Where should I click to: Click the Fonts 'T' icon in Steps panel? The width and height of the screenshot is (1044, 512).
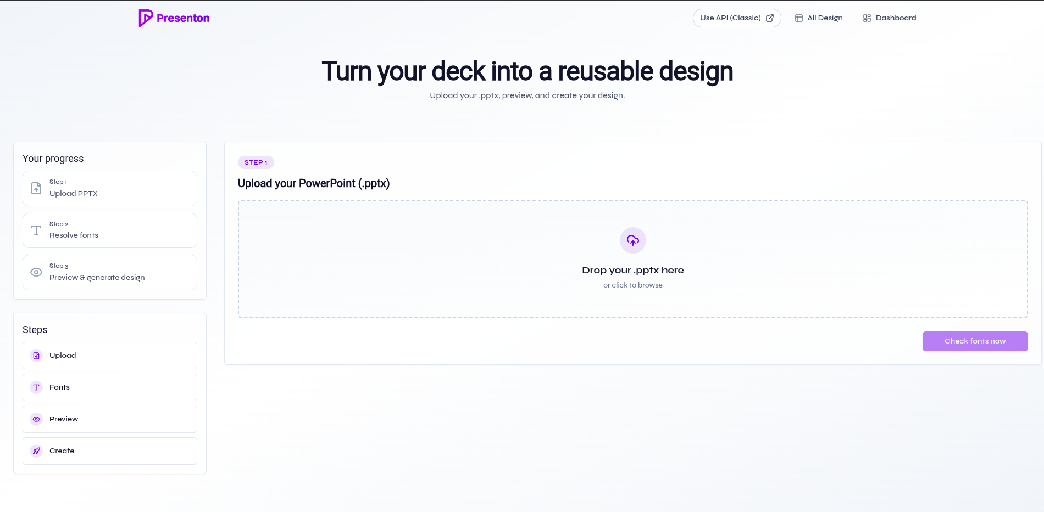coord(36,387)
